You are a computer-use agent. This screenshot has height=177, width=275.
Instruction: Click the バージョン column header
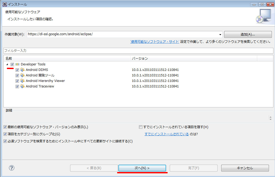194,58
